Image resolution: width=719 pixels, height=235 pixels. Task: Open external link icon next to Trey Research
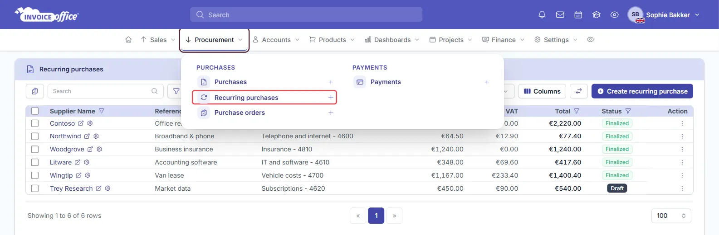[x=98, y=188]
